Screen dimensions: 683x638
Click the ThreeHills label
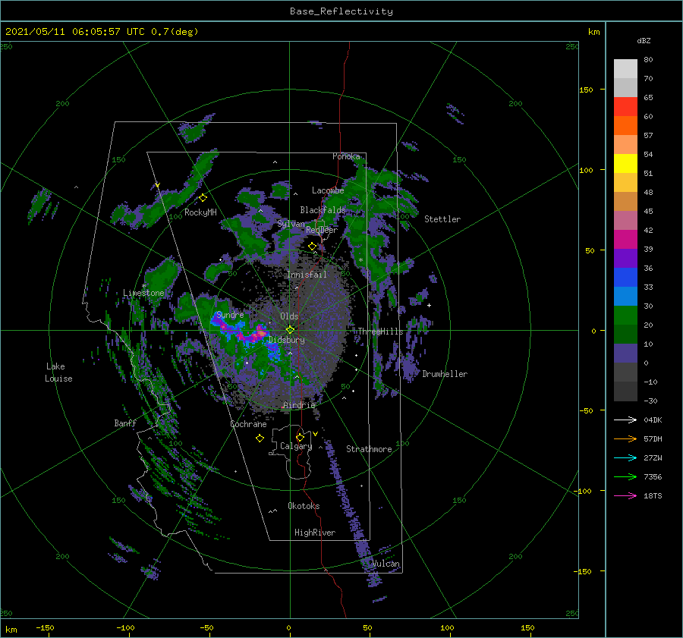(x=380, y=332)
